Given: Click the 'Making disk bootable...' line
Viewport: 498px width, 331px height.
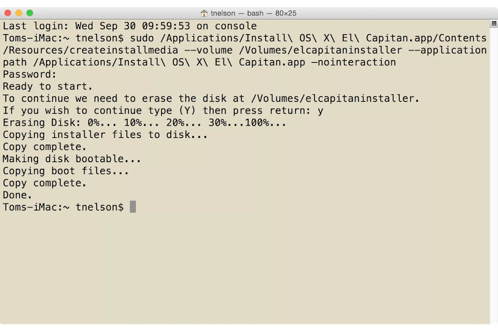Looking at the screenshot, I should pyautogui.click(x=72, y=159).
